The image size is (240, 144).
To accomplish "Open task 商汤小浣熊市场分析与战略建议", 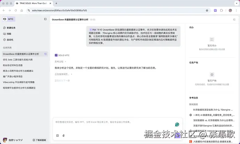I will point(18,71).
